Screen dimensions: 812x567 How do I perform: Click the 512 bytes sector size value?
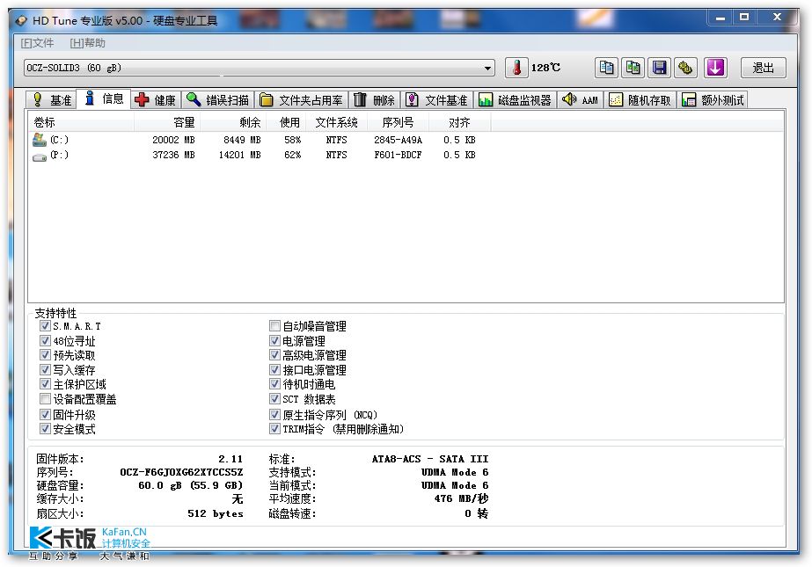[215, 513]
